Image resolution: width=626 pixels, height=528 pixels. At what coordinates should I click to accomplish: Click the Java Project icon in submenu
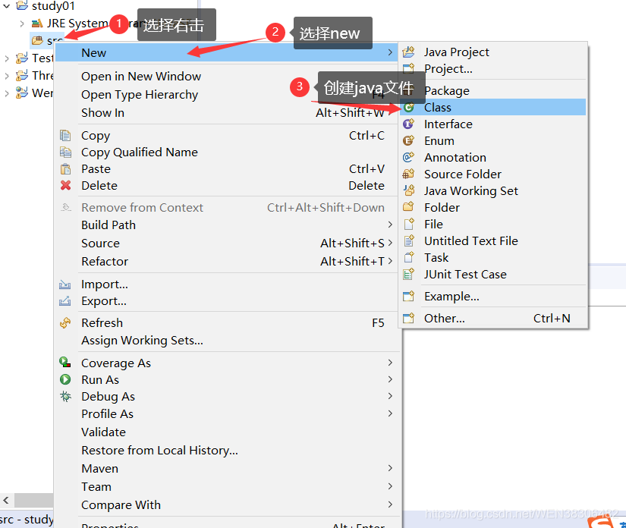point(408,52)
